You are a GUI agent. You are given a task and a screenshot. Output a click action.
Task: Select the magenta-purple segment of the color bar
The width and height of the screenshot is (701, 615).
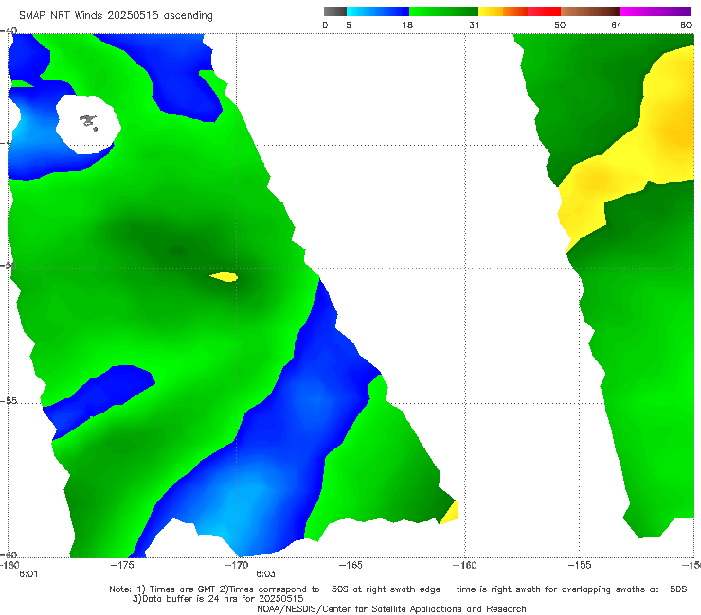coord(656,11)
